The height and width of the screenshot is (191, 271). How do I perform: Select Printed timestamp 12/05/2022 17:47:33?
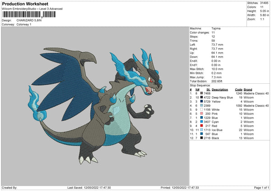[185, 187]
